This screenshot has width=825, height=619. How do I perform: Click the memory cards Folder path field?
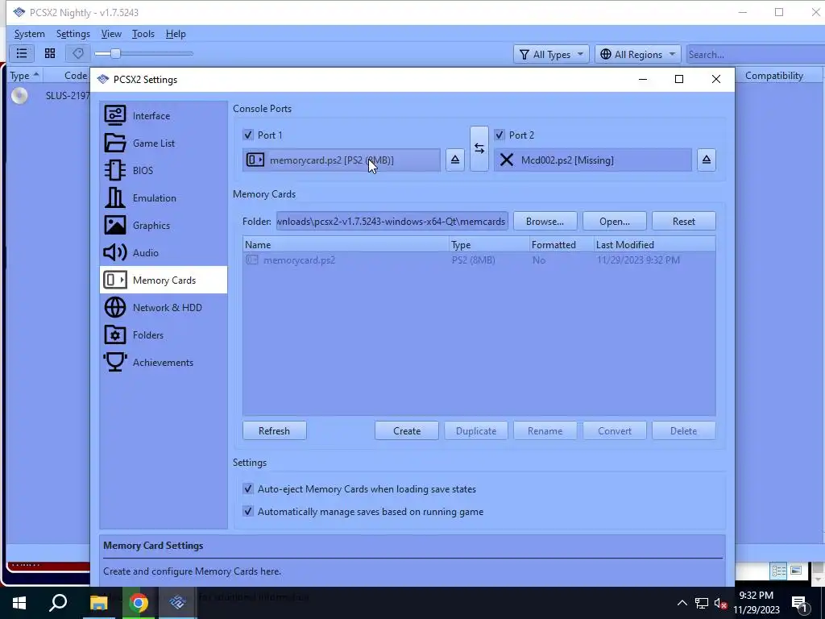coord(392,221)
